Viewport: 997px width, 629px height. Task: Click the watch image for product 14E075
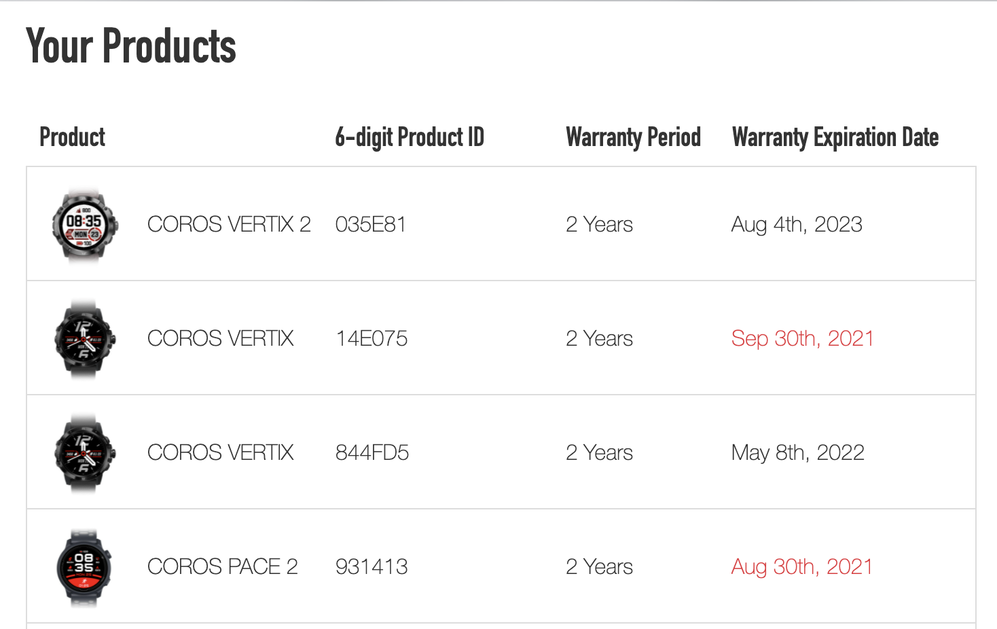85,339
